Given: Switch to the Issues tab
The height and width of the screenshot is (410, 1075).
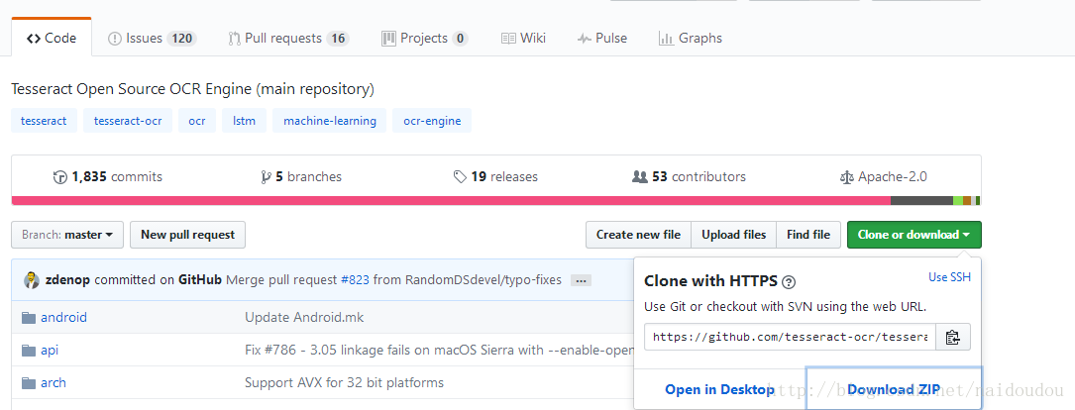Looking at the screenshot, I should click(x=152, y=38).
